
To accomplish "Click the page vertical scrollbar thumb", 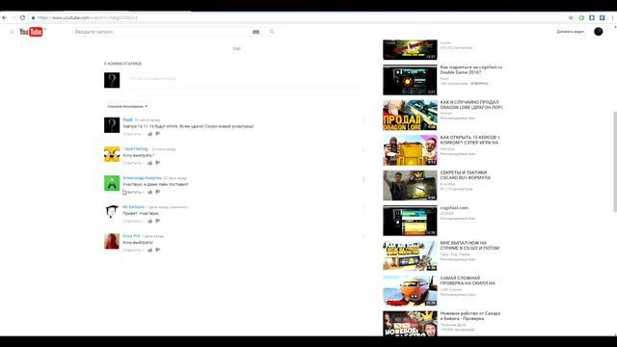I will click(x=615, y=161).
